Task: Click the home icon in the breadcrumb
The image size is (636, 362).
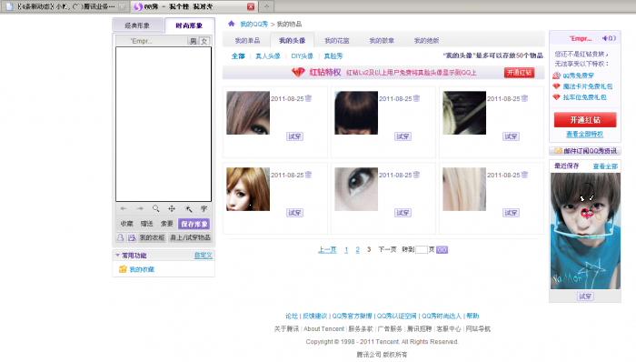Action: click(x=231, y=24)
